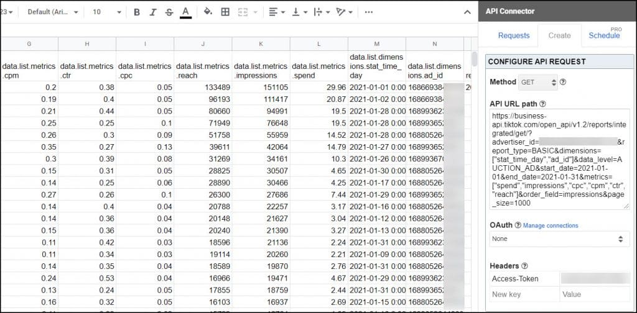
Task: Click the spreadsheet vertical scrollbar
Action: point(475,59)
